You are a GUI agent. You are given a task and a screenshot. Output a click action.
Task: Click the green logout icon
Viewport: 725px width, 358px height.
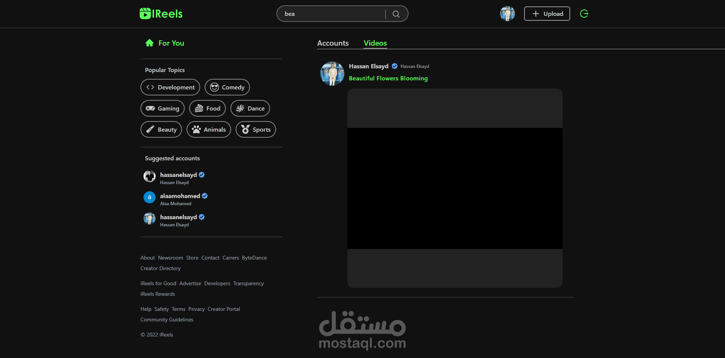(584, 14)
